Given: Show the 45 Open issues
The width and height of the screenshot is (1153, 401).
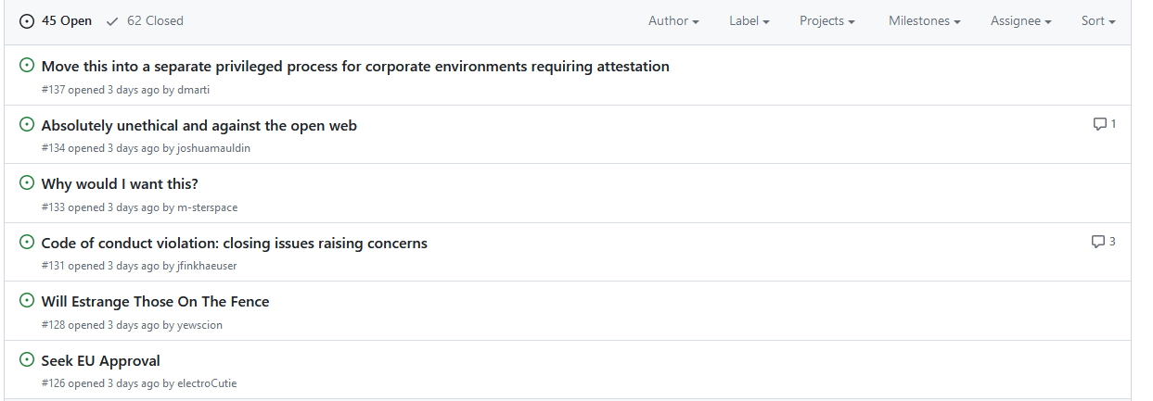Looking at the screenshot, I should pos(56,20).
